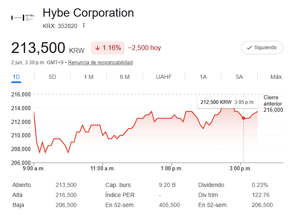Click the Hybe Corporation title
Viewport: 289px width, 222px height.
tap(88, 13)
